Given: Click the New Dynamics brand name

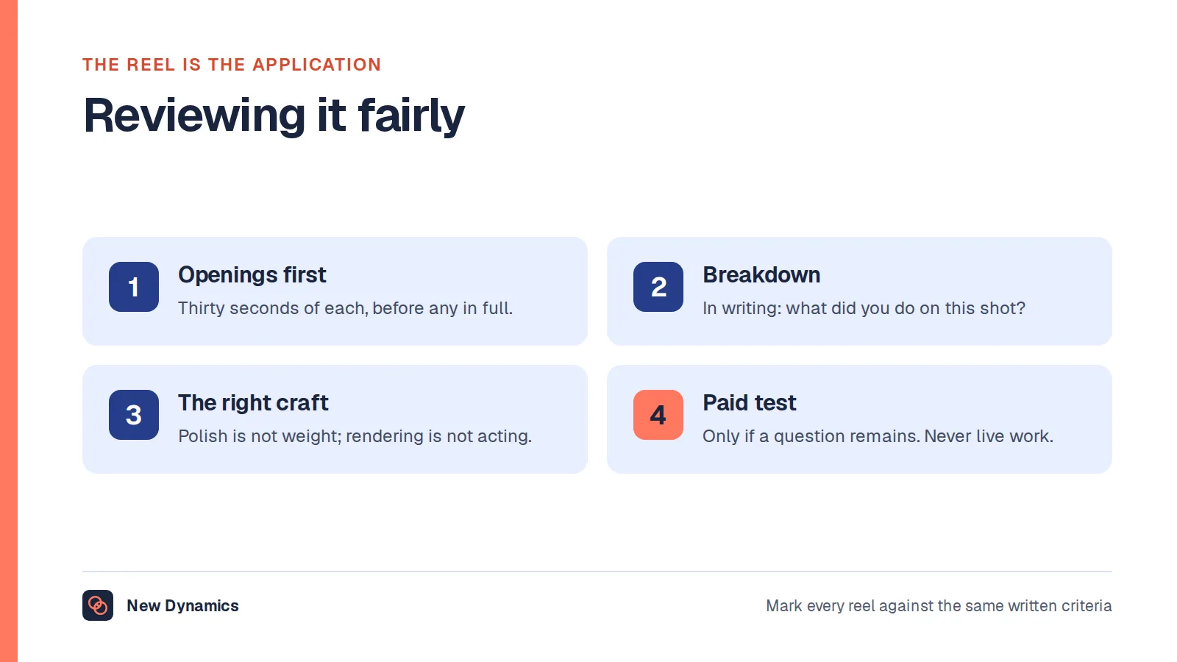Looking at the screenshot, I should pyautogui.click(x=182, y=605).
